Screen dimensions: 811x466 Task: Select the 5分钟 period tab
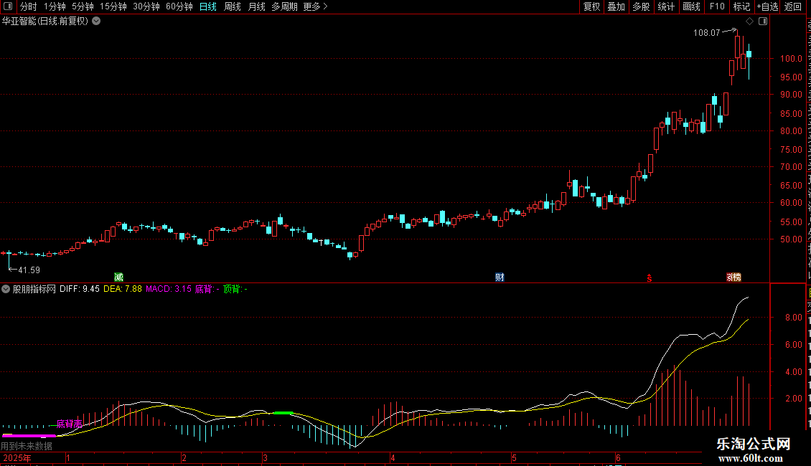(83, 6)
